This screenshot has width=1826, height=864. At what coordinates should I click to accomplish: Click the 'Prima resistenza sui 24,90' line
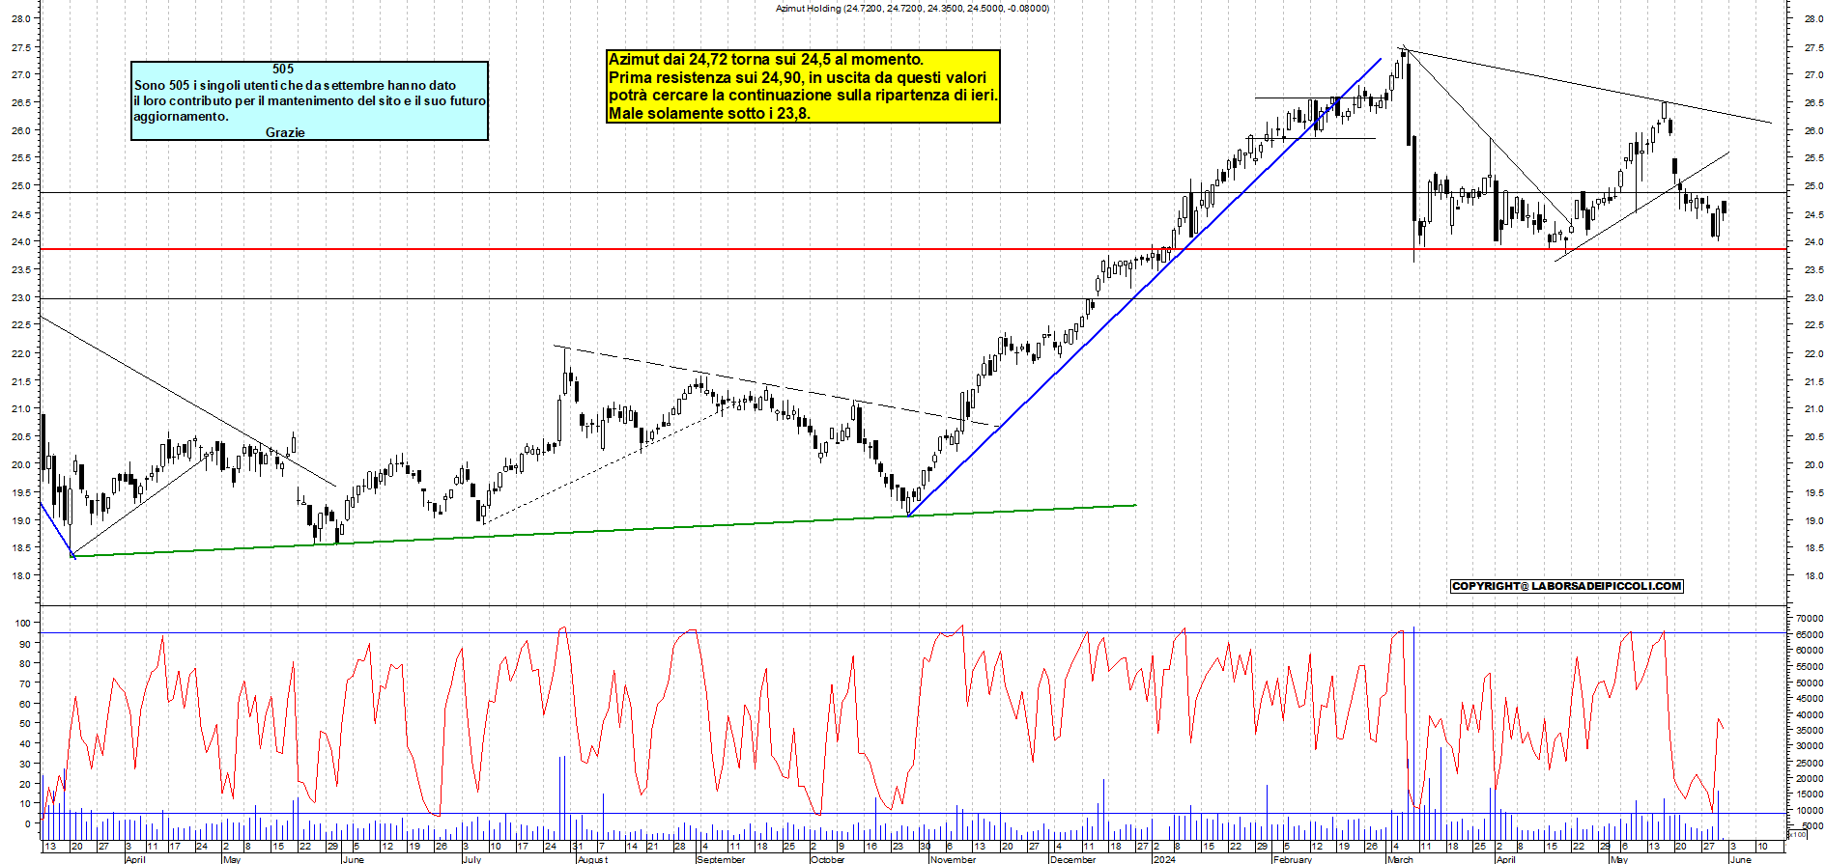point(798,77)
